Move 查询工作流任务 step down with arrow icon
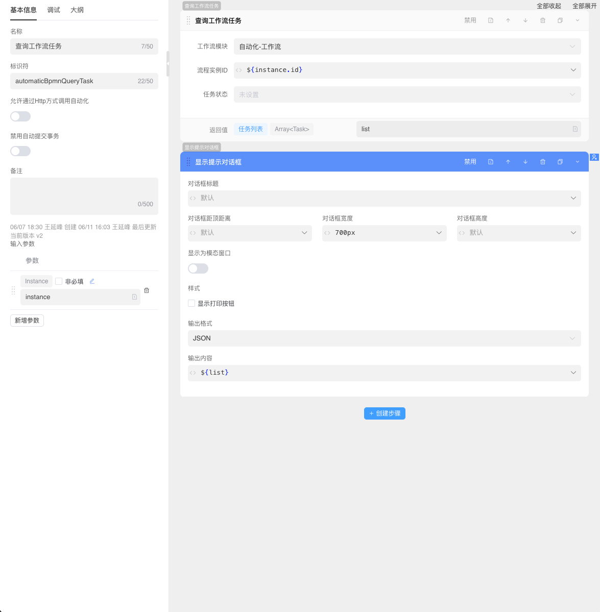 coord(525,20)
